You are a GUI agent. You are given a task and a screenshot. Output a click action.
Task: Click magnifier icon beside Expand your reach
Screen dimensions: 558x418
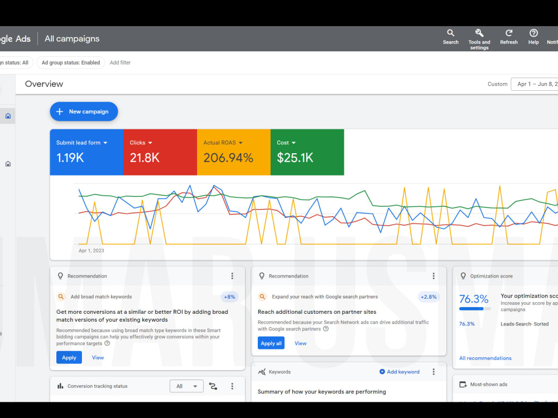263,297
